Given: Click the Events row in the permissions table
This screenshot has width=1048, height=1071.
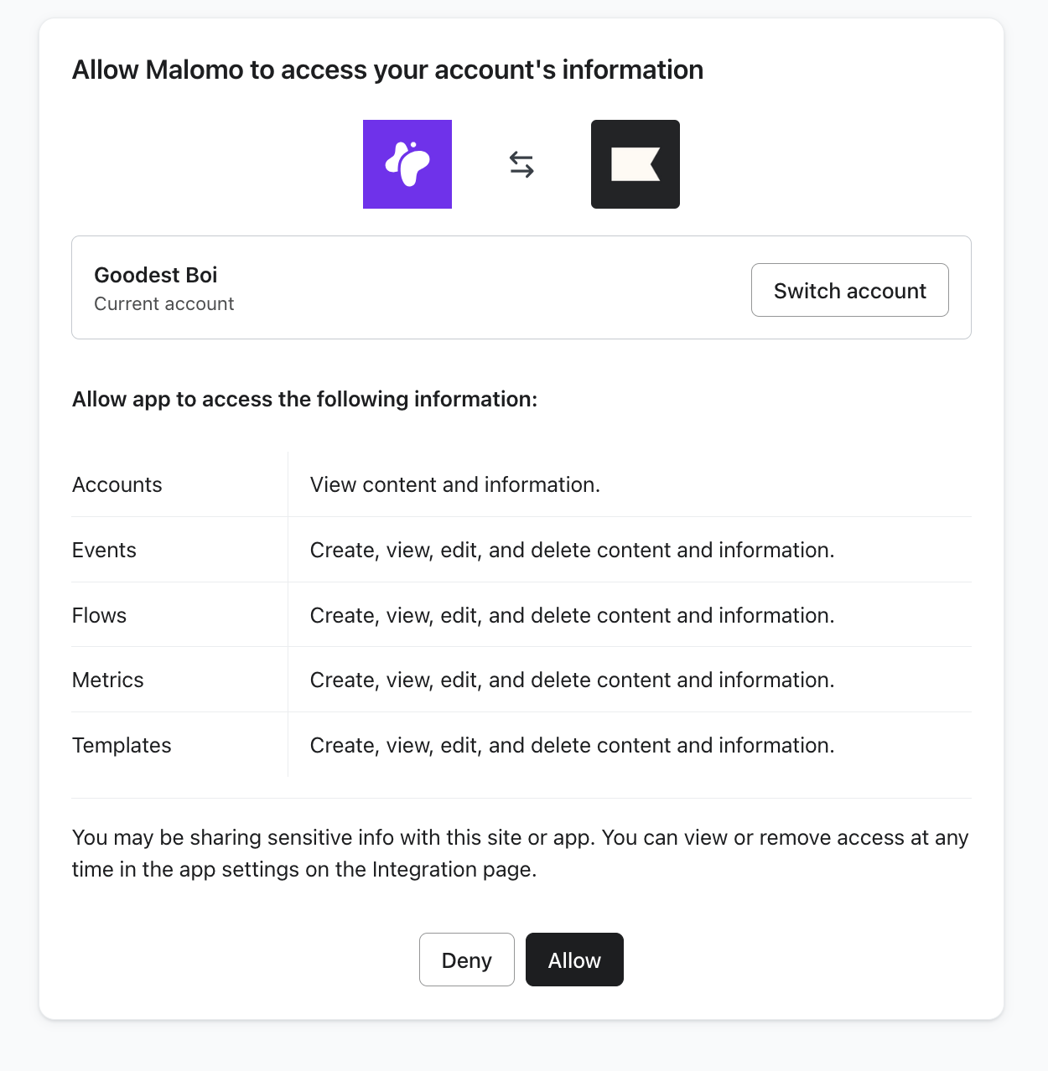Looking at the screenshot, I should pyautogui.click(x=104, y=550).
